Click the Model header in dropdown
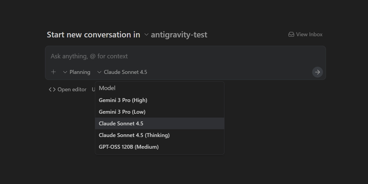 click(107, 88)
